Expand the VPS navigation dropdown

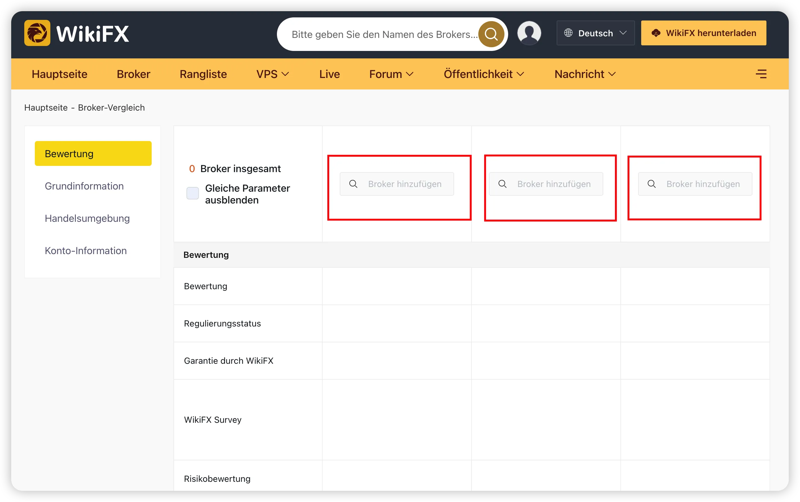[x=273, y=74]
